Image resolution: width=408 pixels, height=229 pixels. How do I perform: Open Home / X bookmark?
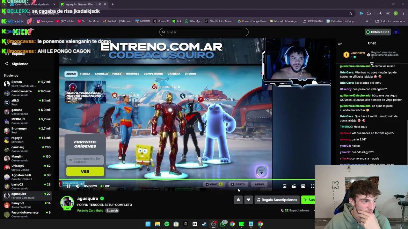coord(161,21)
